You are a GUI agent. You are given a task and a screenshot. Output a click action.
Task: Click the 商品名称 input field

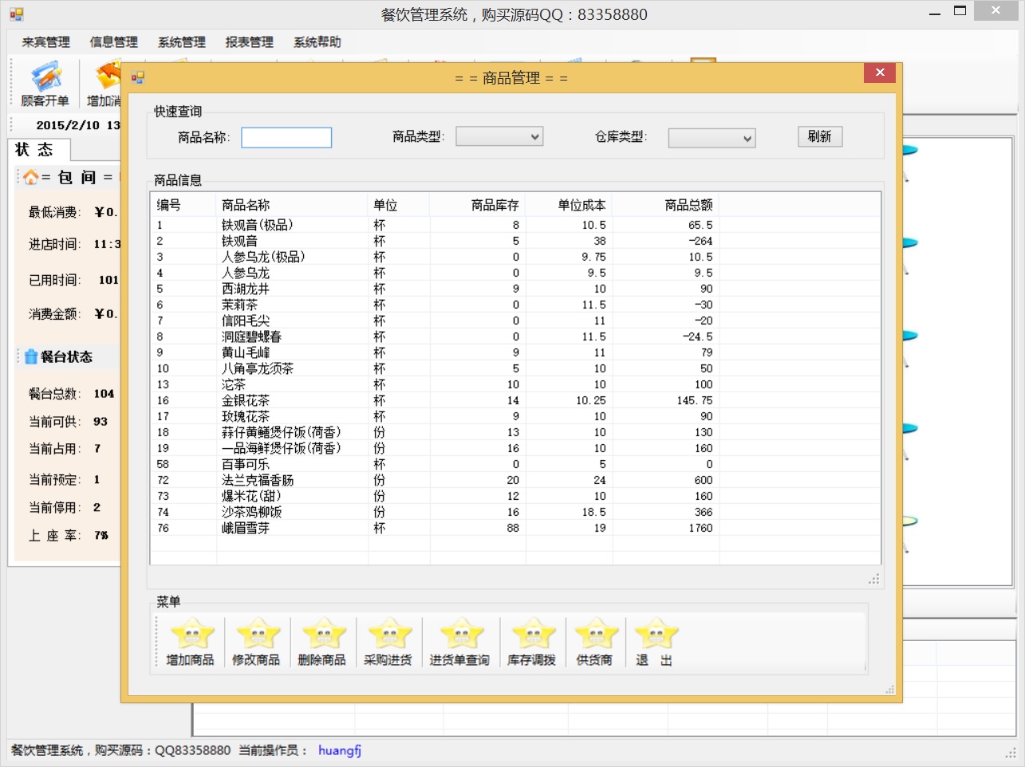click(x=286, y=138)
